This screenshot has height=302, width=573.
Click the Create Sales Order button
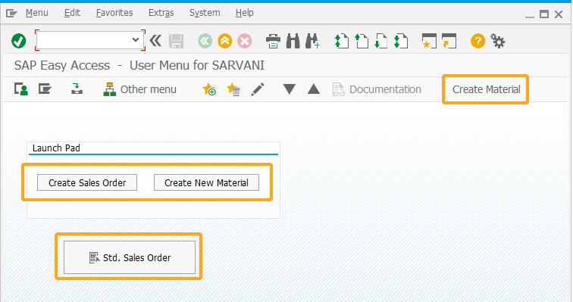click(x=87, y=182)
